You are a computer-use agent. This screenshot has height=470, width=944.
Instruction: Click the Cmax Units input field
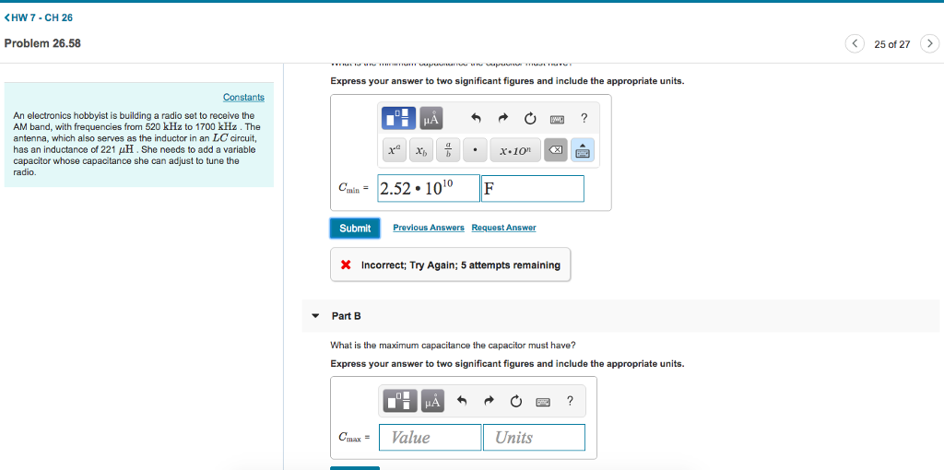[534, 438]
